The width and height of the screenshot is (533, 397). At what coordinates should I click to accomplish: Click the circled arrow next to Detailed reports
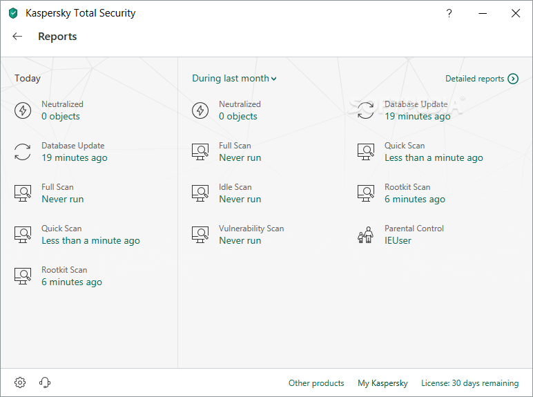tap(513, 79)
